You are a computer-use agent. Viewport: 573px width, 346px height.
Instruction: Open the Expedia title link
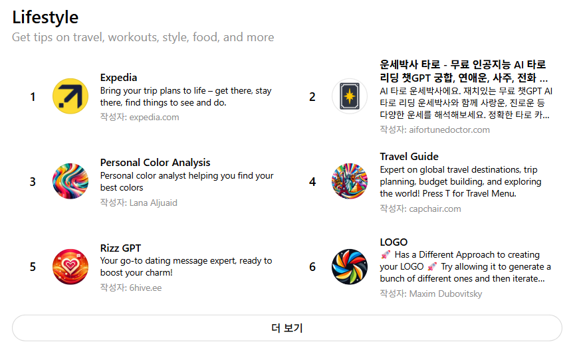point(119,78)
